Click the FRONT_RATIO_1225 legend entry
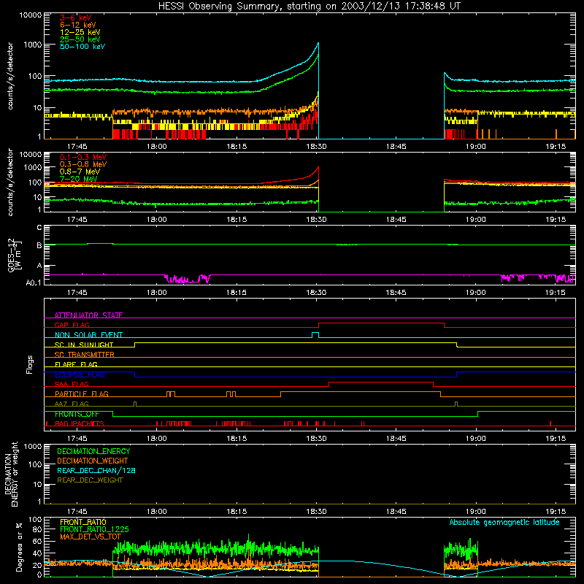584x584 pixels. coord(94,529)
